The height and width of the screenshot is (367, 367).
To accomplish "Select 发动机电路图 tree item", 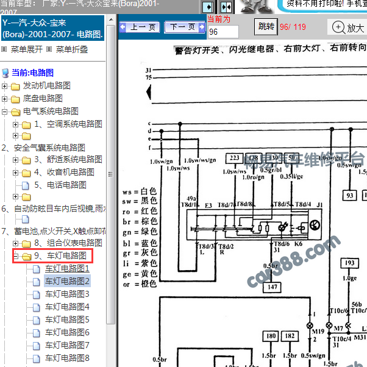I will 47,86.
